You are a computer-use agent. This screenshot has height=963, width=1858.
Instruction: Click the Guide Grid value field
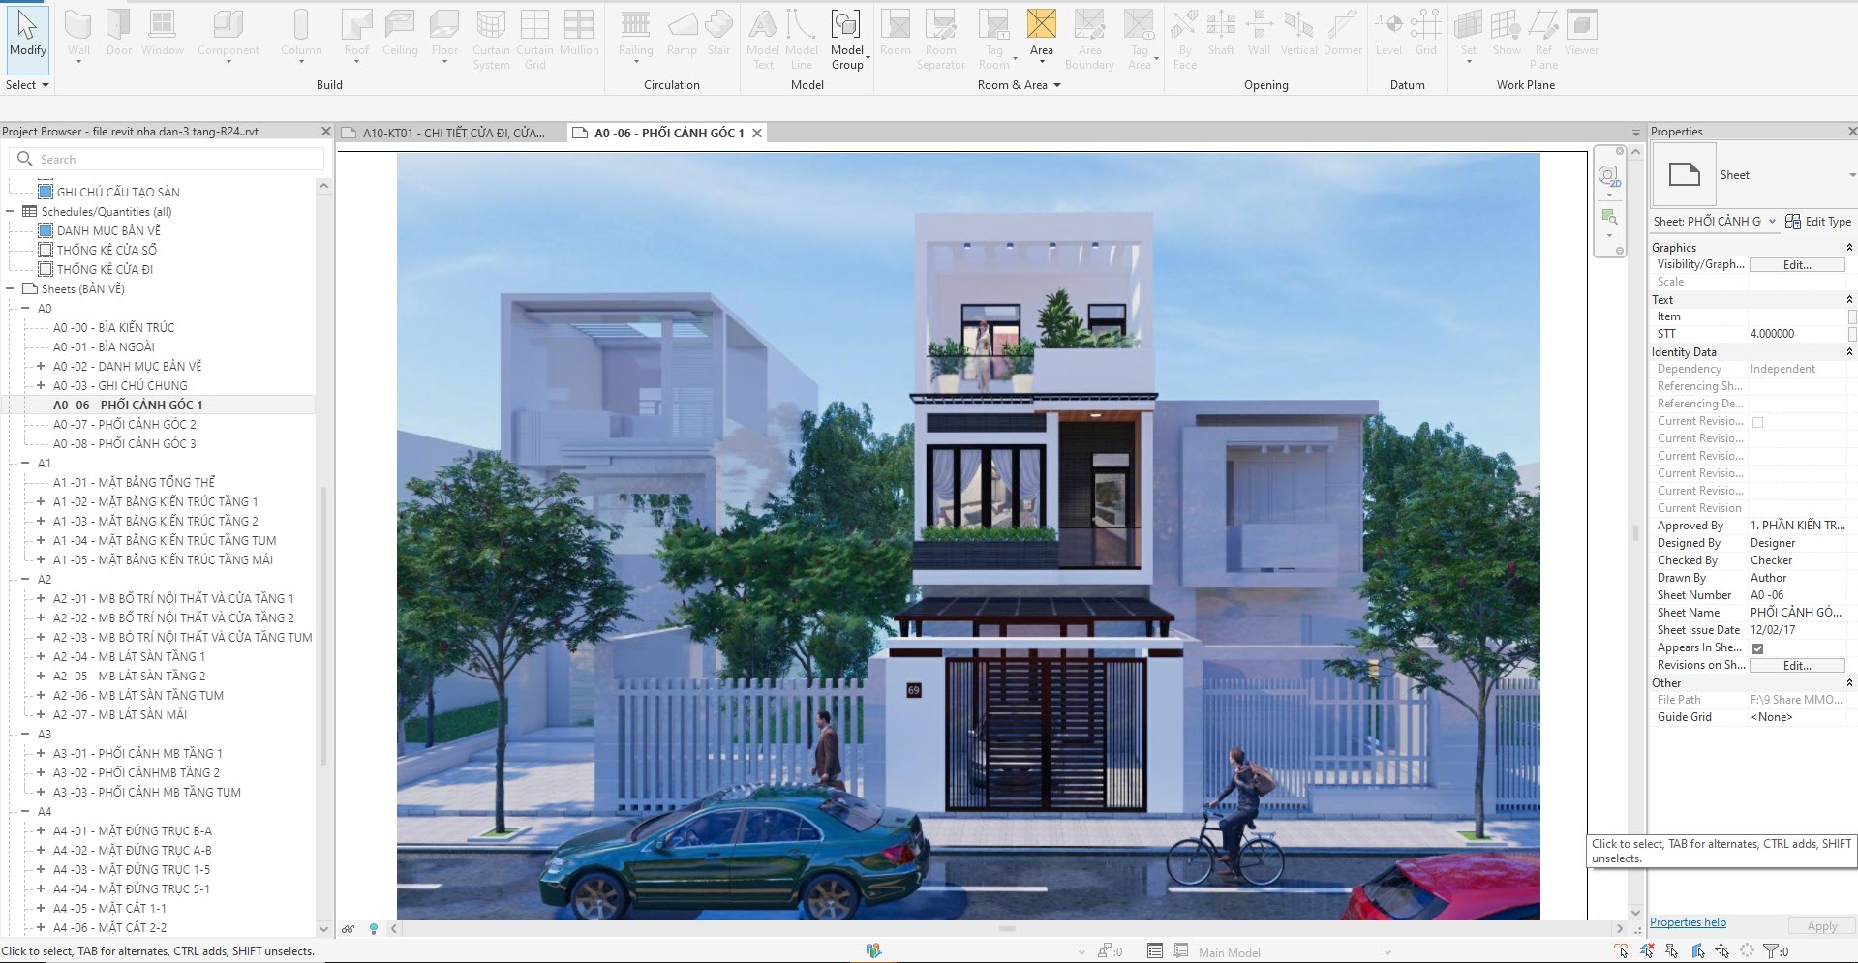point(1797,717)
